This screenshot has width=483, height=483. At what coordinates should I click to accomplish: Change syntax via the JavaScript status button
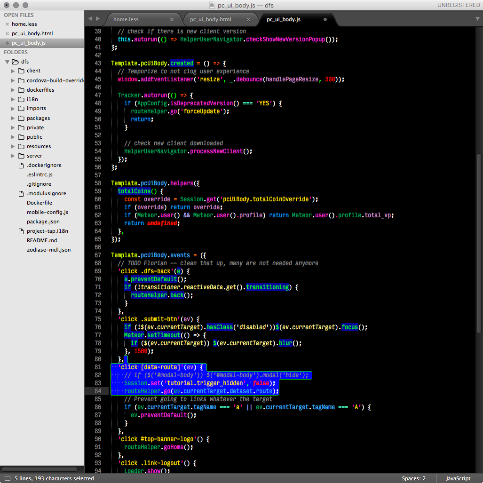pyautogui.click(x=458, y=478)
